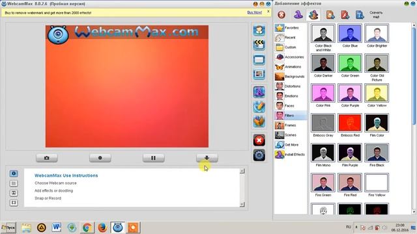417x234 pixels.
Task: Select the Filters category
Action: (291, 116)
